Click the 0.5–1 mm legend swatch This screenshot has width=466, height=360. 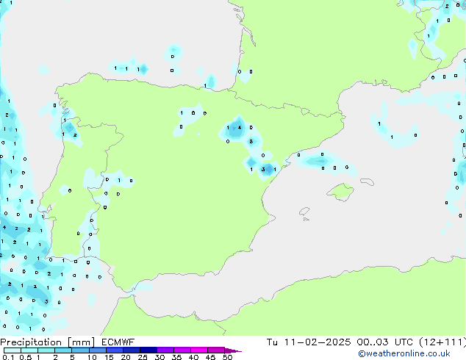pyautogui.click(x=29, y=350)
